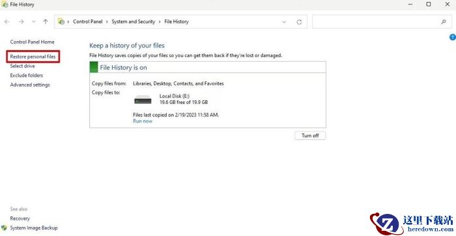Open Recovery under See also
This screenshot has width=456, height=236.
20,218
